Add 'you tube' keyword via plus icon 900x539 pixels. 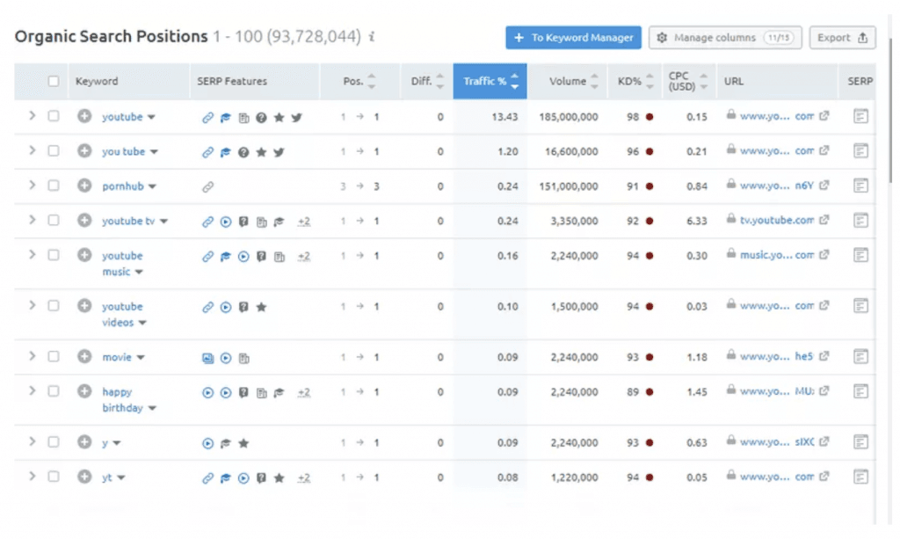pyautogui.click(x=84, y=151)
